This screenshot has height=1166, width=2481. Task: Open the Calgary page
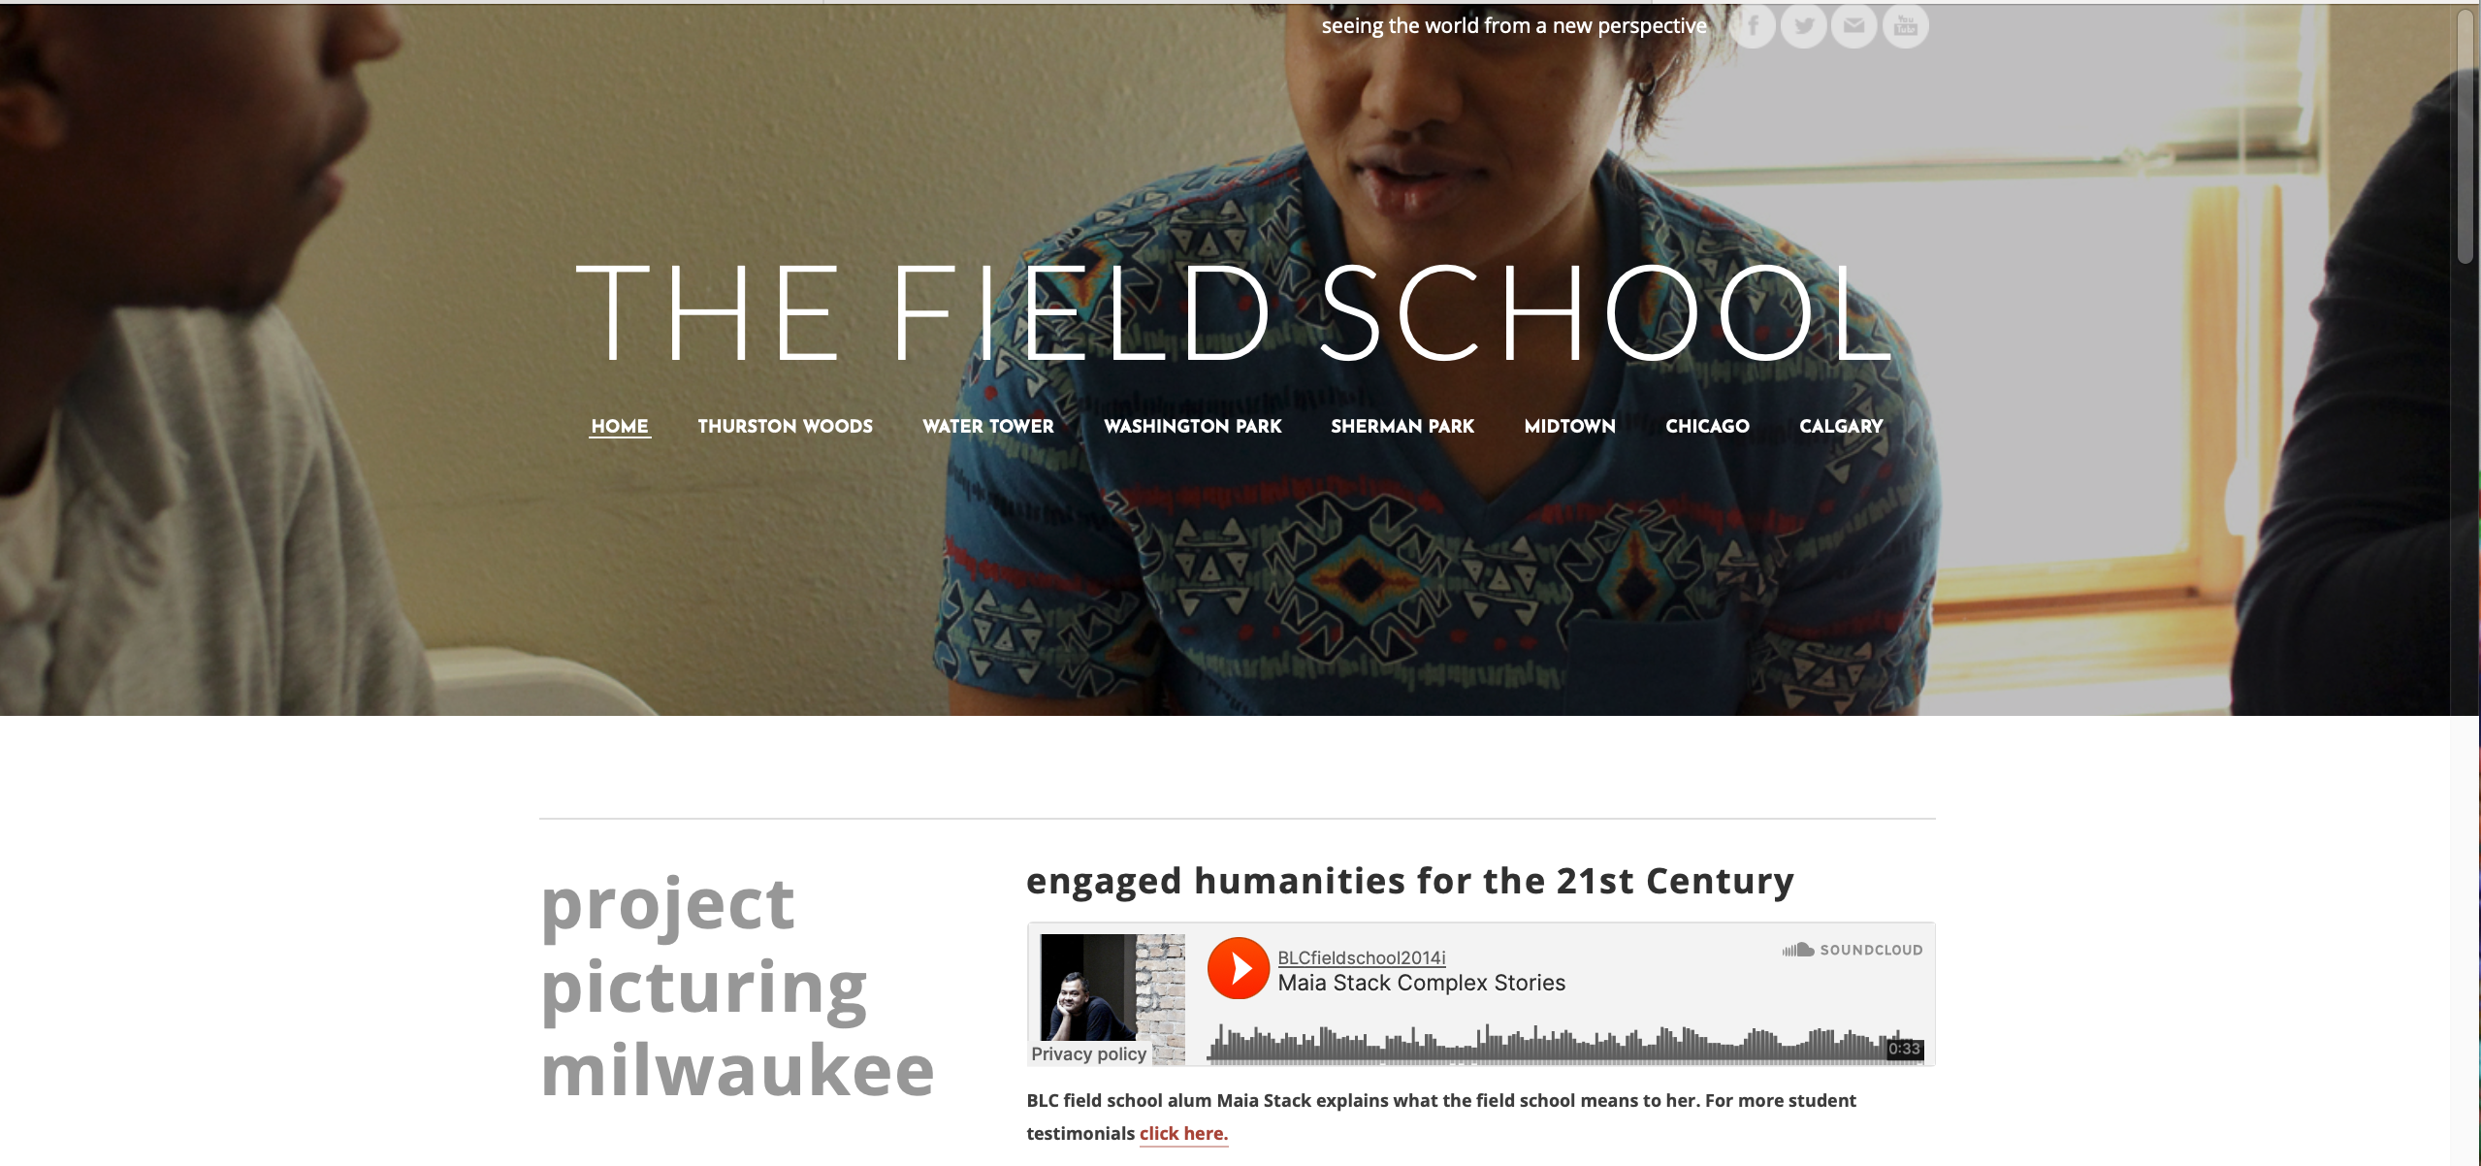pos(1841,426)
